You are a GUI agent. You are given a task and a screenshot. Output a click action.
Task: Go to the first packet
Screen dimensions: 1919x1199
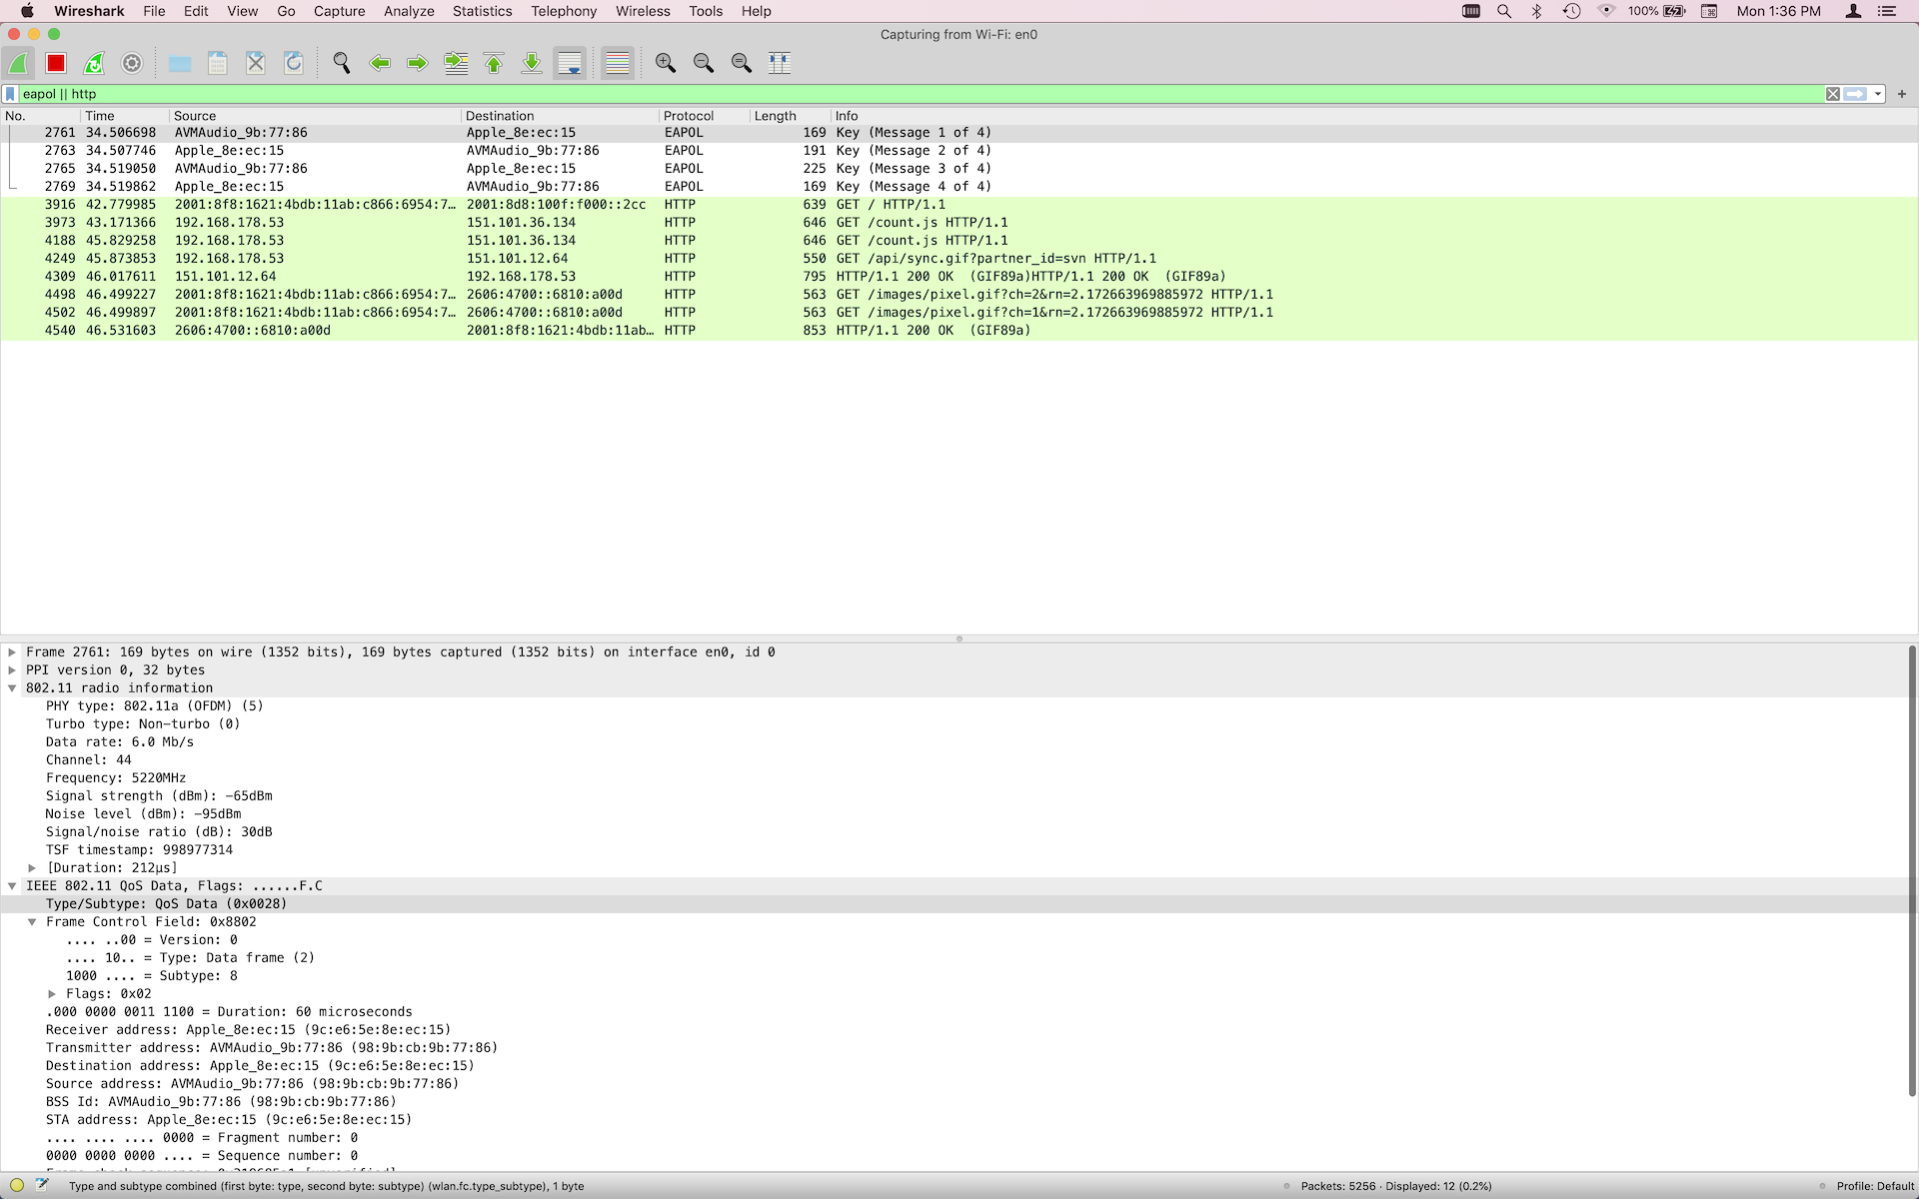[494, 63]
